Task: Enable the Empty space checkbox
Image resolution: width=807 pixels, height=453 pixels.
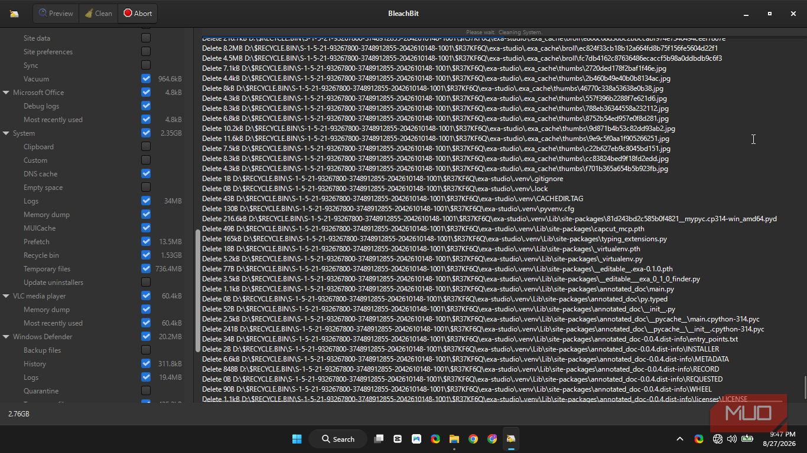Action: pyautogui.click(x=146, y=187)
